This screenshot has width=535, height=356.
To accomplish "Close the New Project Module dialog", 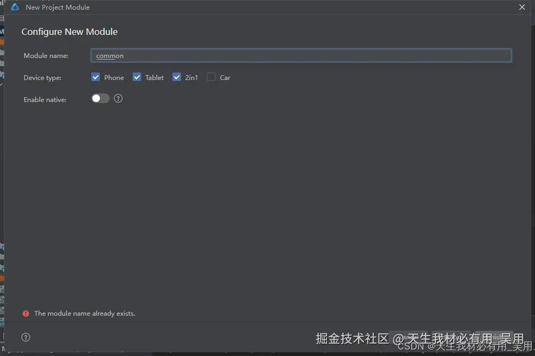I will (x=522, y=7).
